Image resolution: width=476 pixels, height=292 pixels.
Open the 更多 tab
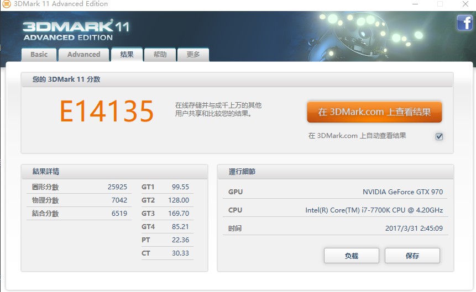(x=193, y=55)
